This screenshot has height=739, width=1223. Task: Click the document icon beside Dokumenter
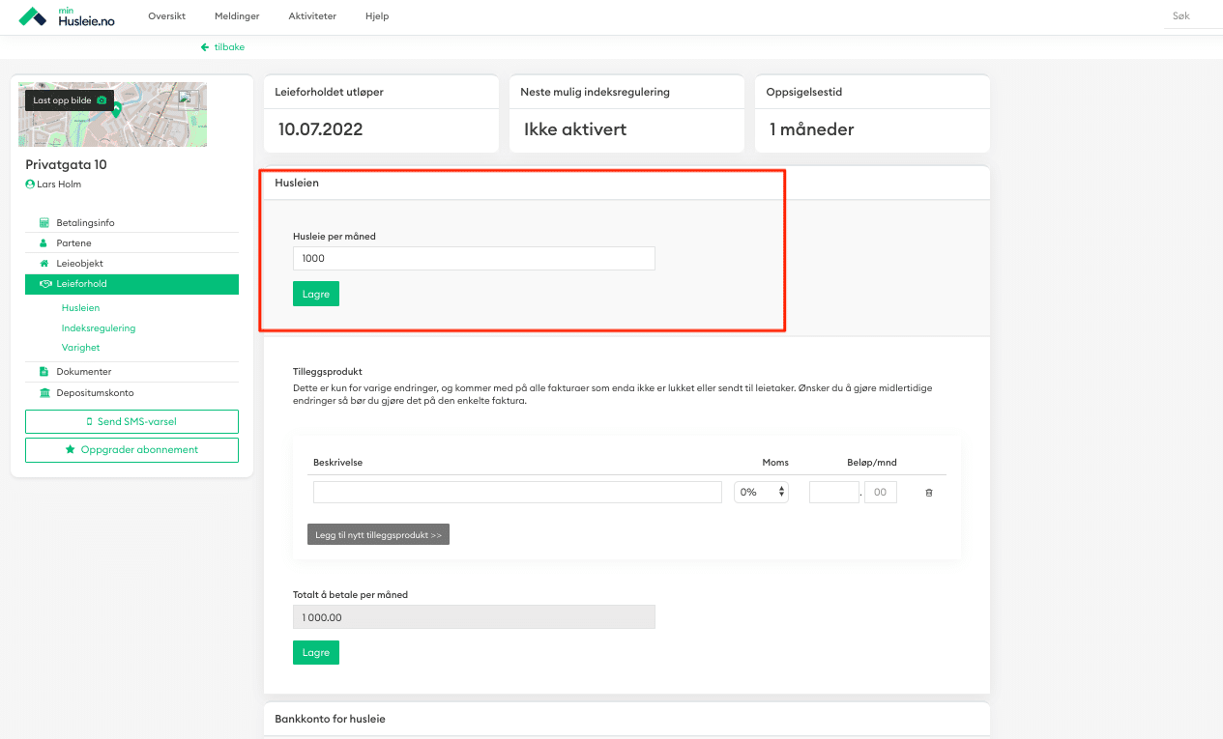44,372
